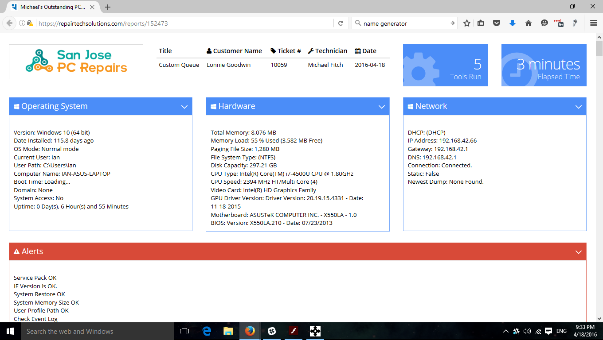603x340 pixels.
Task: Click the site information (i) icon
Action: click(x=22, y=23)
